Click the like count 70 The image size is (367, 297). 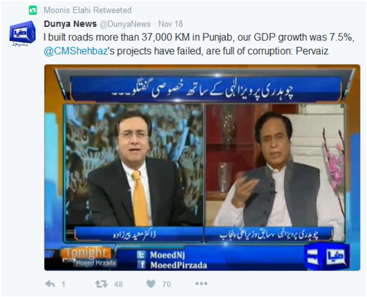[x=166, y=284]
